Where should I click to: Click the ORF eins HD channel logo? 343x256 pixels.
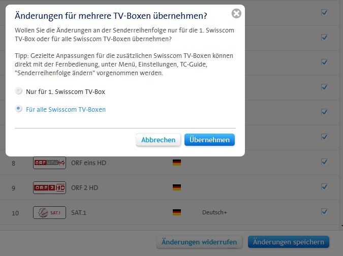click(x=49, y=163)
